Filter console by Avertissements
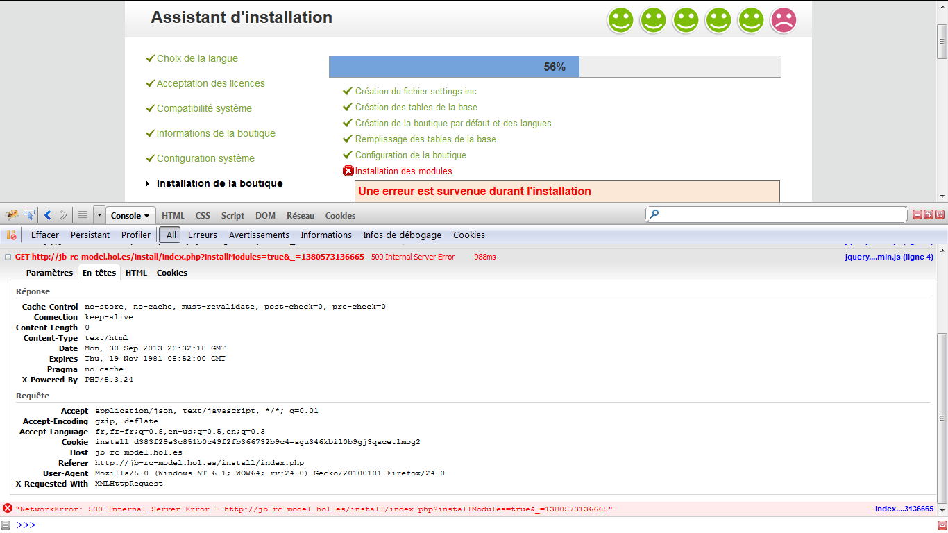The width and height of the screenshot is (948, 533). tap(259, 235)
